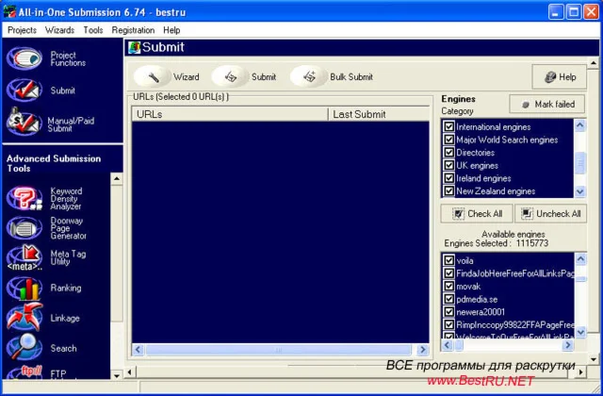Toggle Ireland engines checkbox
Viewport: 603px width, 396px height.
pos(448,178)
